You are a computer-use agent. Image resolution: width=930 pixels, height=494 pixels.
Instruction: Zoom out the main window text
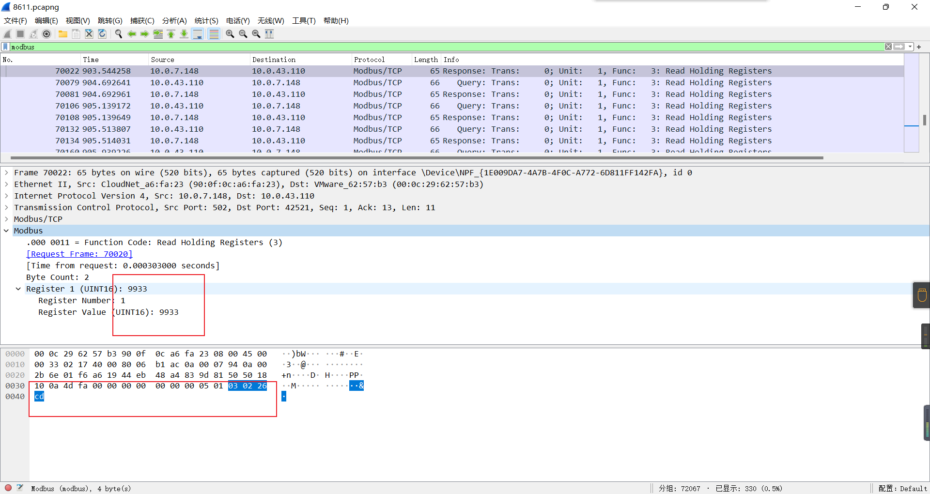[x=243, y=34]
